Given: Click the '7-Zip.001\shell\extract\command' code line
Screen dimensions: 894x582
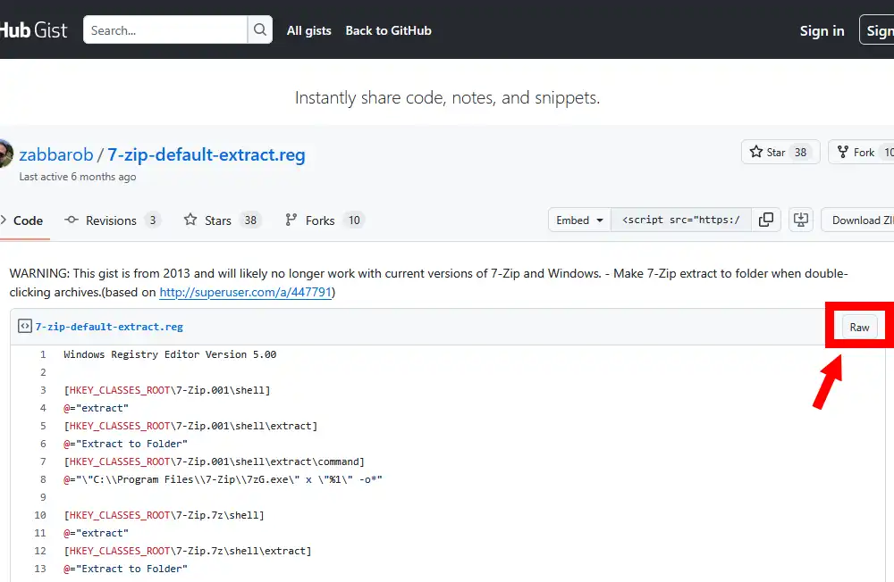Looking at the screenshot, I should coord(214,461).
